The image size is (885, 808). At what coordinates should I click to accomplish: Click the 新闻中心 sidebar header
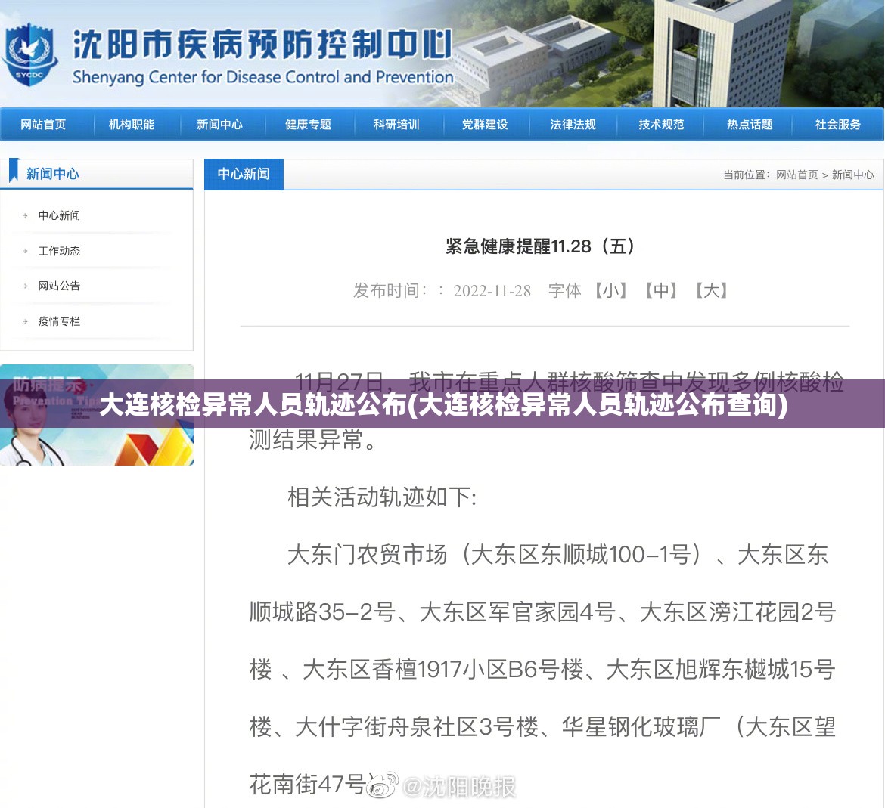(52, 174)
